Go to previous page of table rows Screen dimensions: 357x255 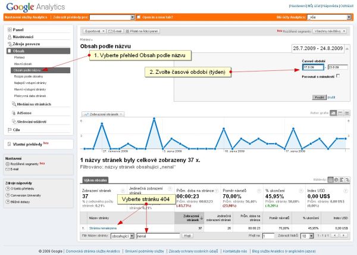[x=334, y=235]
